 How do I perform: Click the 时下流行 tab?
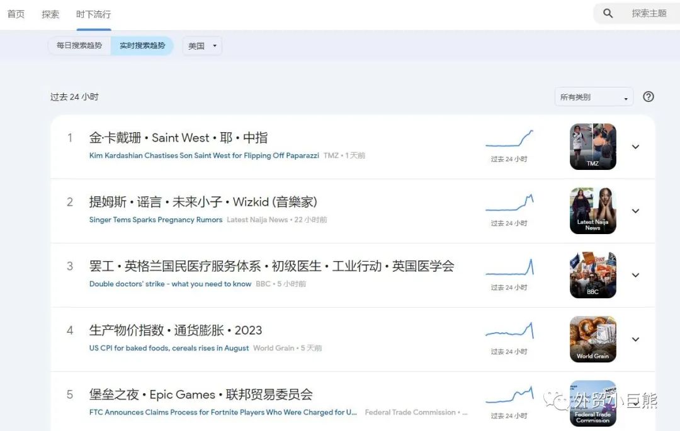93,13
